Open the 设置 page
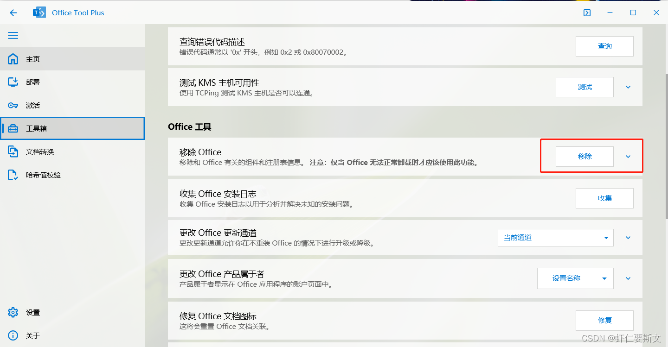This screenshot has height=347, width=668. tap(72, 312)
